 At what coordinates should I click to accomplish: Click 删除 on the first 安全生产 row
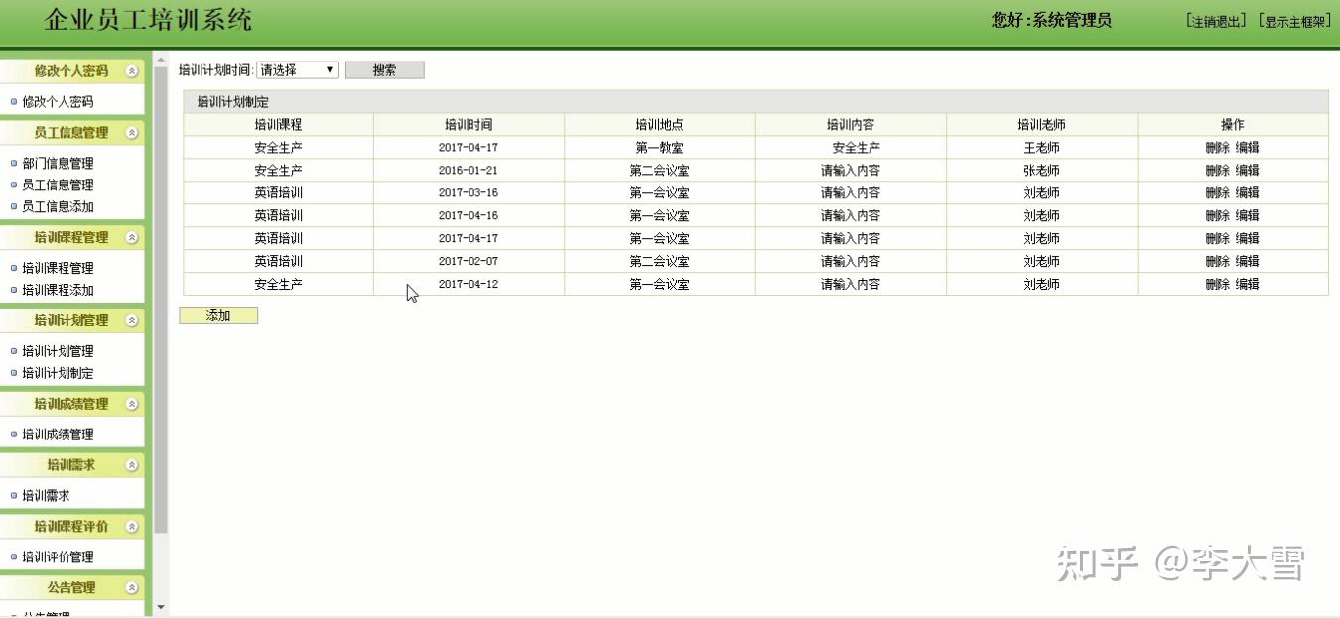click(x=1216, y=147)
